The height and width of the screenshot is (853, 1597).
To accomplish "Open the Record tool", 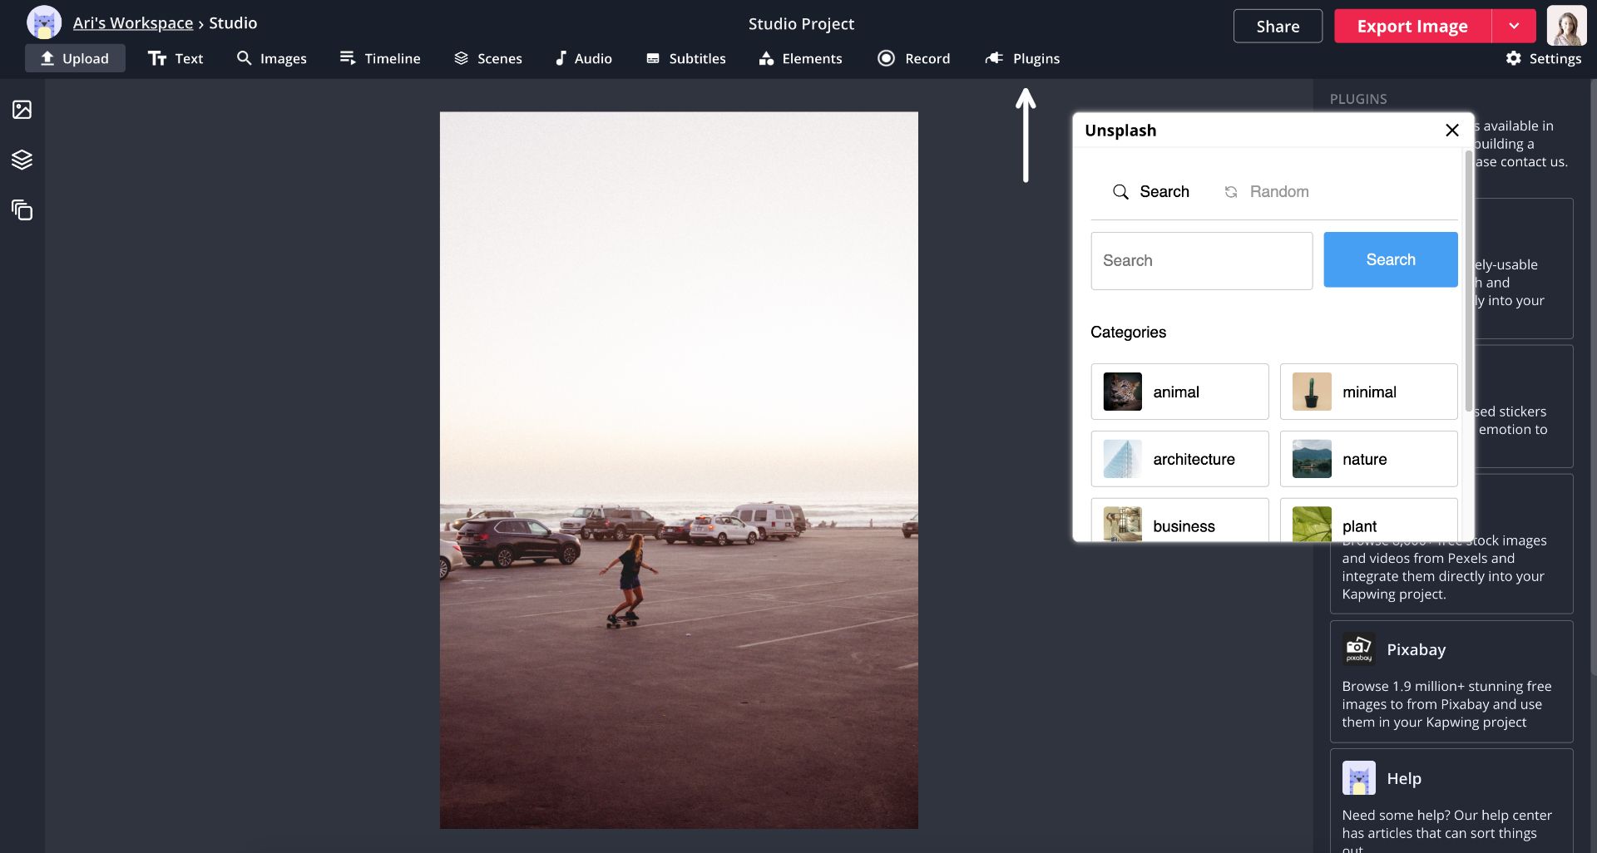I will point(913,58).
